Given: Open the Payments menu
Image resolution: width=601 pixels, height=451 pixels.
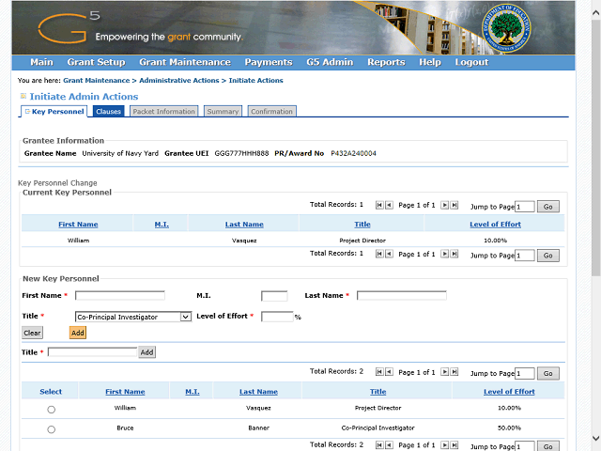Looking at the screenshot, I should coord(269,62).
